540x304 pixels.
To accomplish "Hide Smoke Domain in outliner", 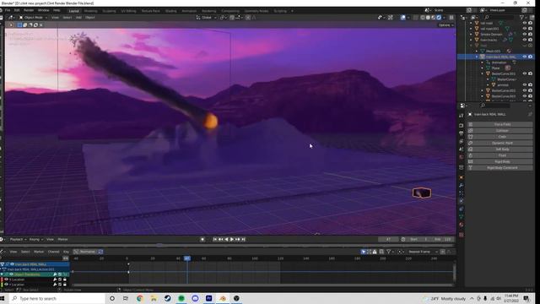I will tap(525, 34).
